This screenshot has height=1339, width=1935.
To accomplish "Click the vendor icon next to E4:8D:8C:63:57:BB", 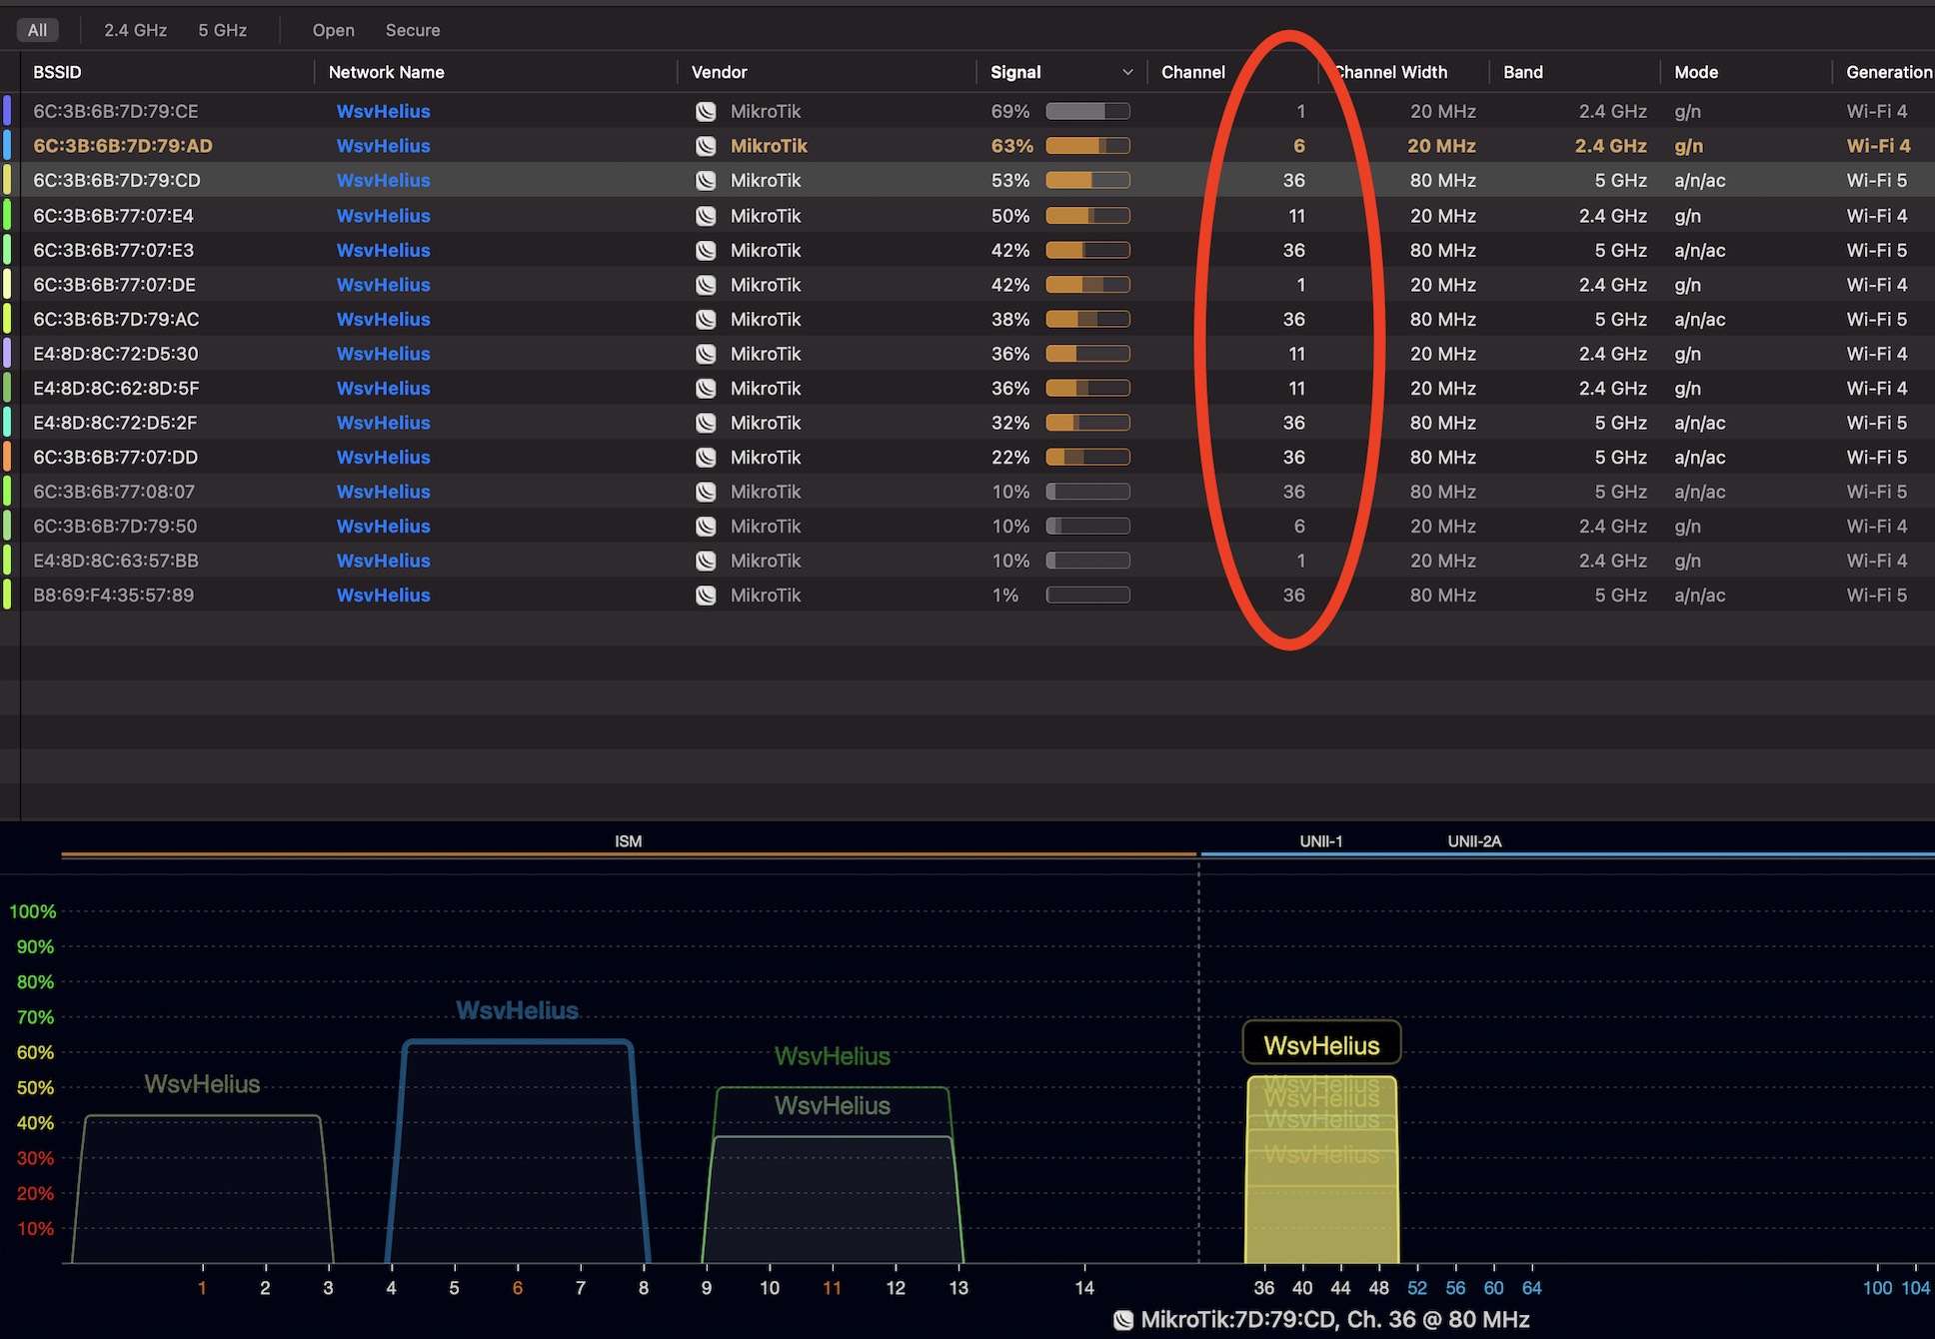I will point(707,561).
